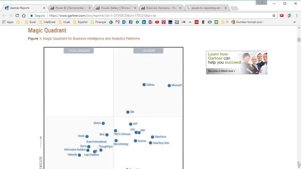
Task: Click the TIBCO Software label
Action: 122,134
